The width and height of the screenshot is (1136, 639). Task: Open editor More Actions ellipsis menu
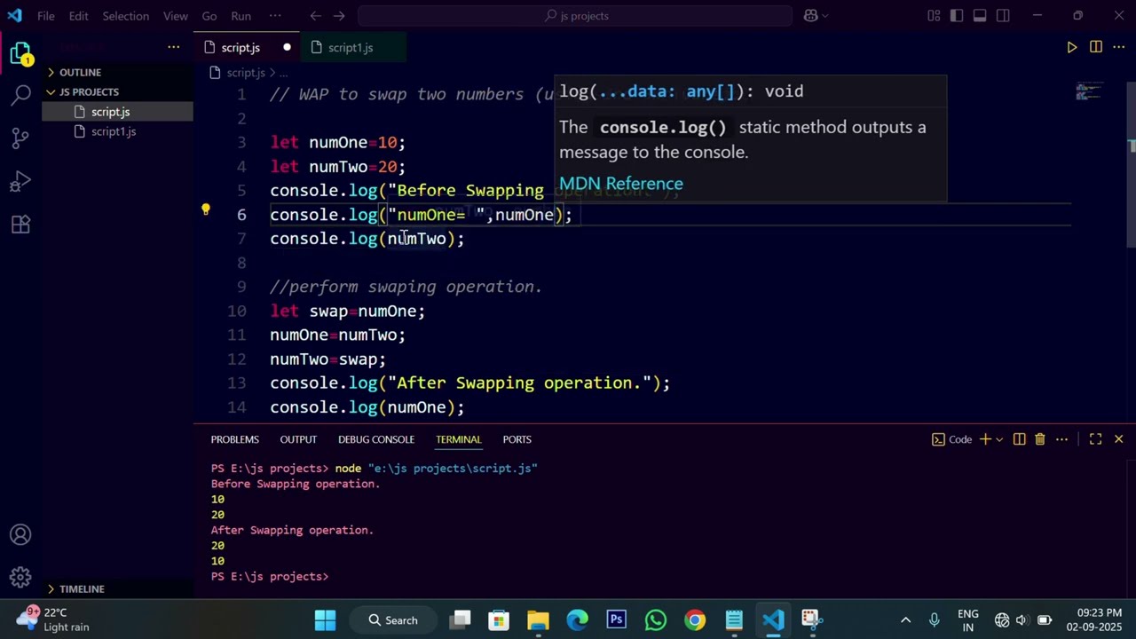(1119, 47)
